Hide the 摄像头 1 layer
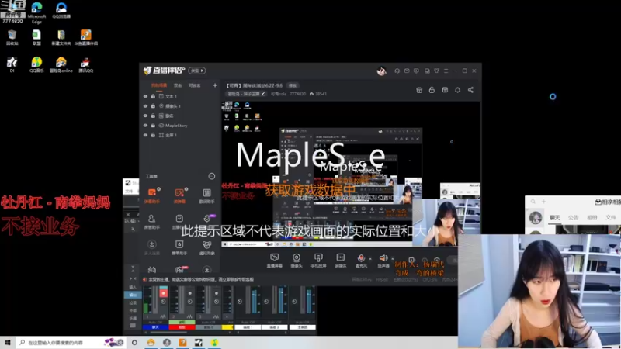621x349 pixels. 145,106
